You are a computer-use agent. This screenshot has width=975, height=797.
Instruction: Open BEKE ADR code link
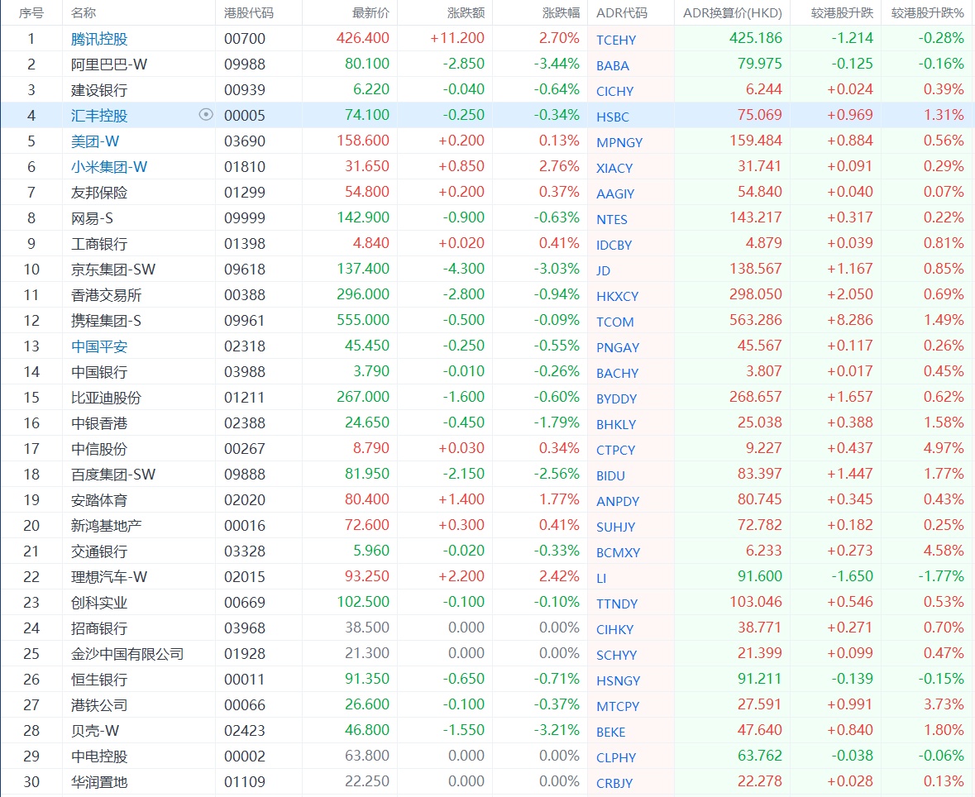click(610, 733)
